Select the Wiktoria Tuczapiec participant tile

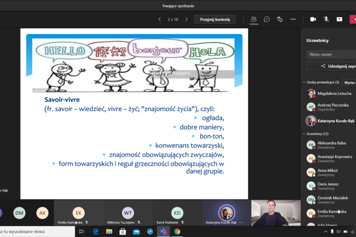[128, 213]
